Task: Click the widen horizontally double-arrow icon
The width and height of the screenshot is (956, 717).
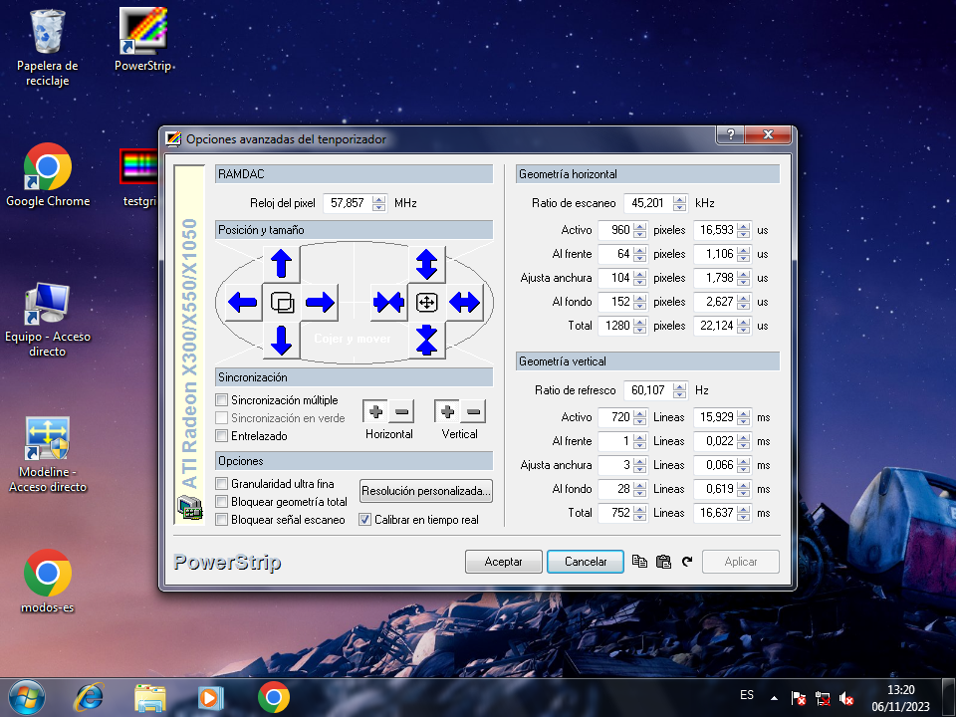Action: click(465, 302)
